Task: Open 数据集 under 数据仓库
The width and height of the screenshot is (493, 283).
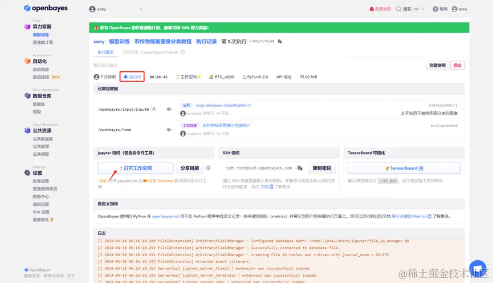Action: pos(39,104)
